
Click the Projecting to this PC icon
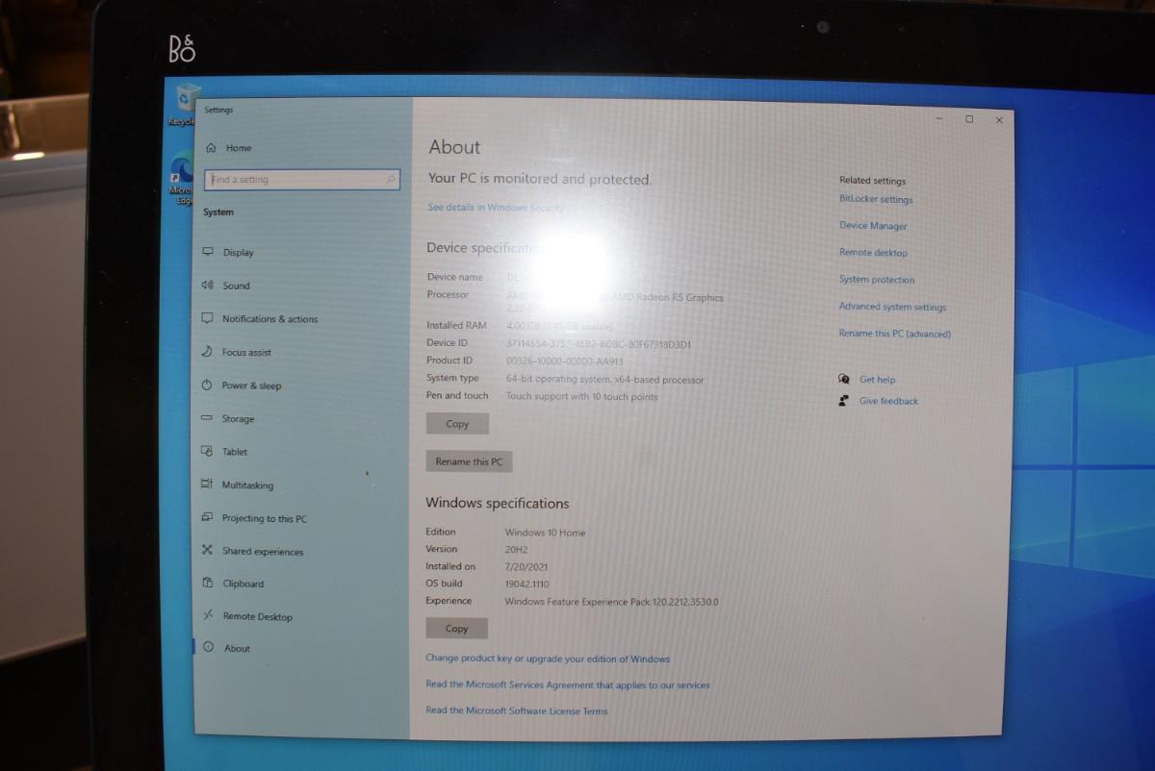(x=207, y=517)
